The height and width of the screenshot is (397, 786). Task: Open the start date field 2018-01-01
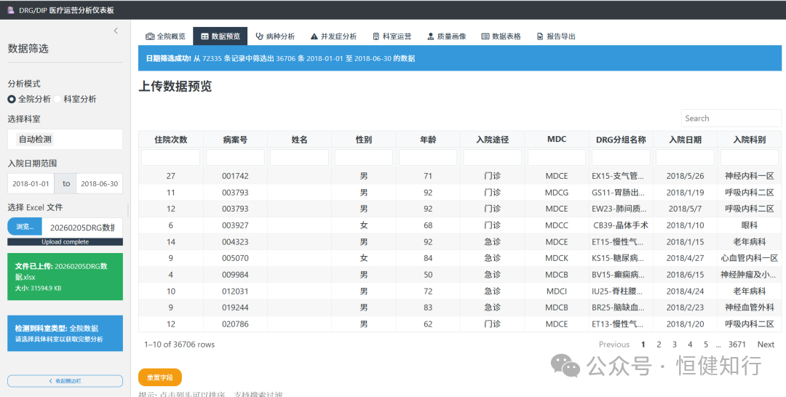(31, 184)
